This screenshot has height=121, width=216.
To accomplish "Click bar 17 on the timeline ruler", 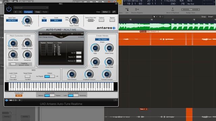I will point(173,20).
